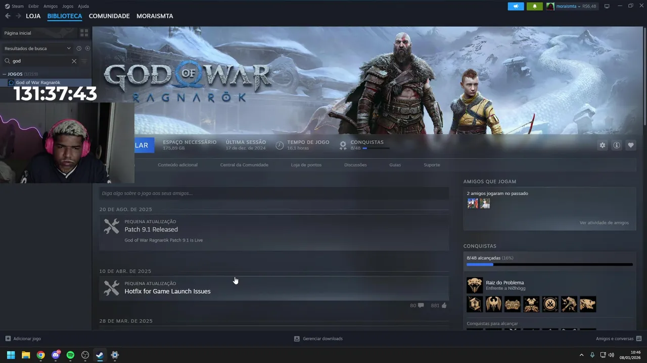Viewport: 647px width, 363px height.
Task: Click Adicionar jogo button
Action: tap(23, 339)
